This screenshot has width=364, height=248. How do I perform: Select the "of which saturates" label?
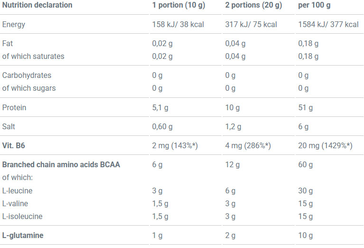point(33,56)
